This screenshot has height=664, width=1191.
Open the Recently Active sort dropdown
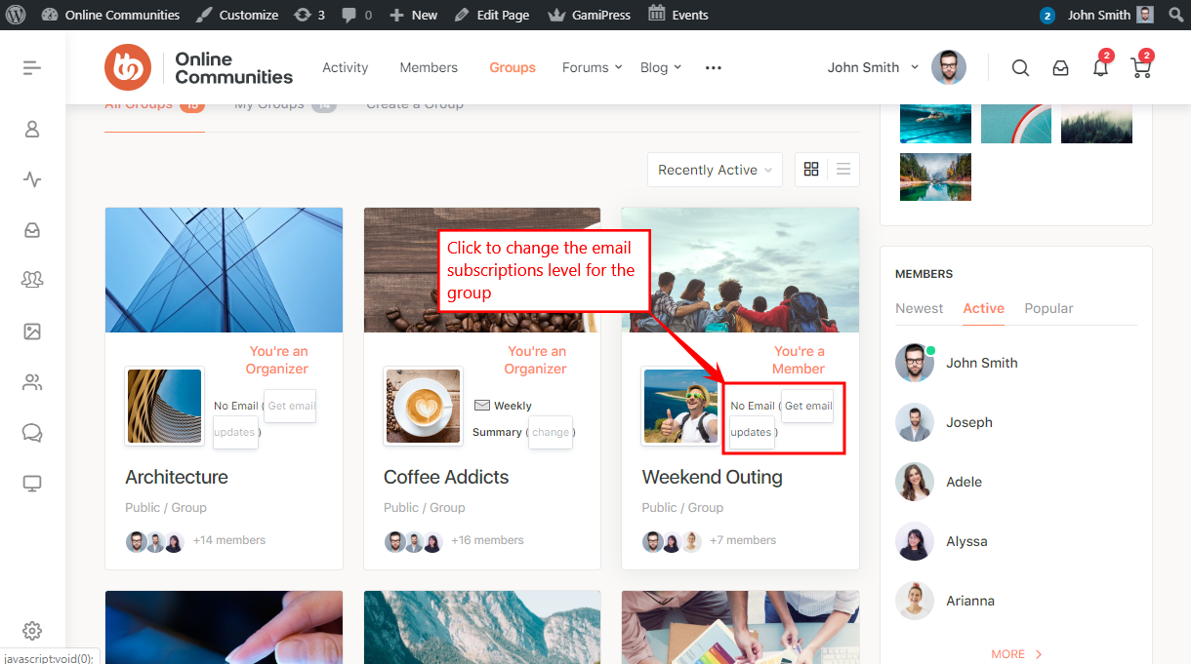point(714,169)
